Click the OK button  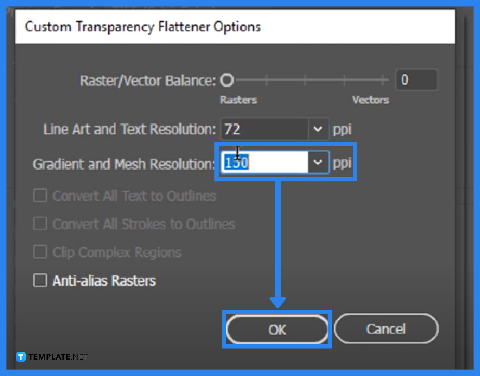tap(277, 329)
